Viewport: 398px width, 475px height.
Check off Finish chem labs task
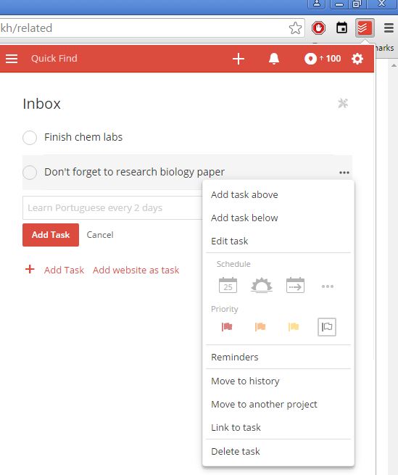pyautogui.click(x=30, y=138)
